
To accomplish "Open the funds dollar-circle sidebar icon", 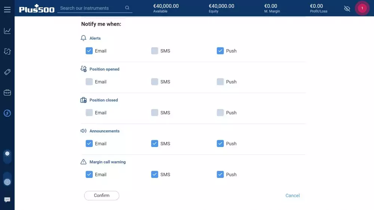I will 7,113.
